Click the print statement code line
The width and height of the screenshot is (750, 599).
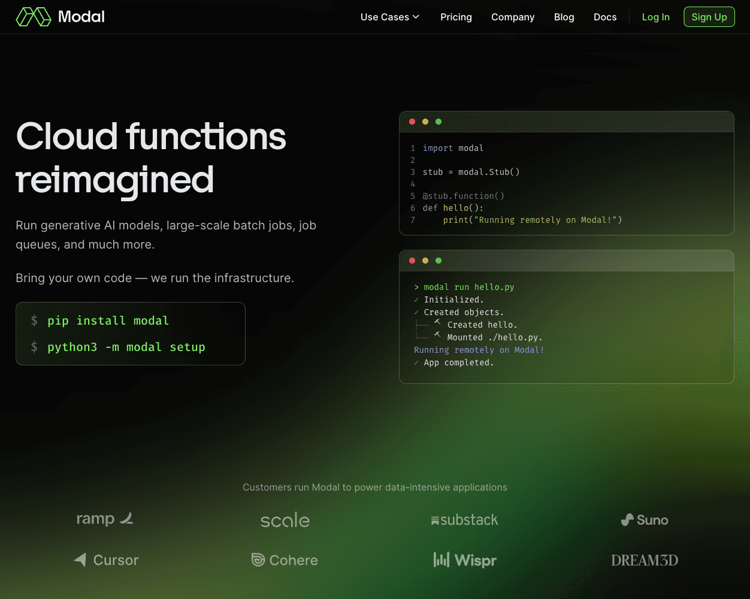(533, 220)
